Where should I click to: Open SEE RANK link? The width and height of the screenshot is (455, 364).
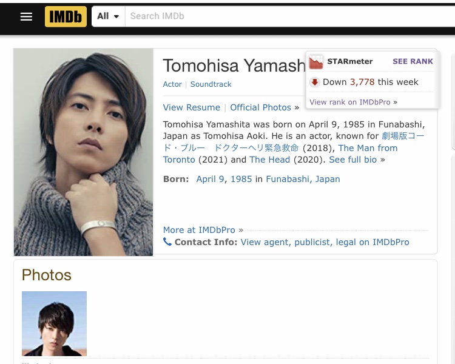coord(413,61)
